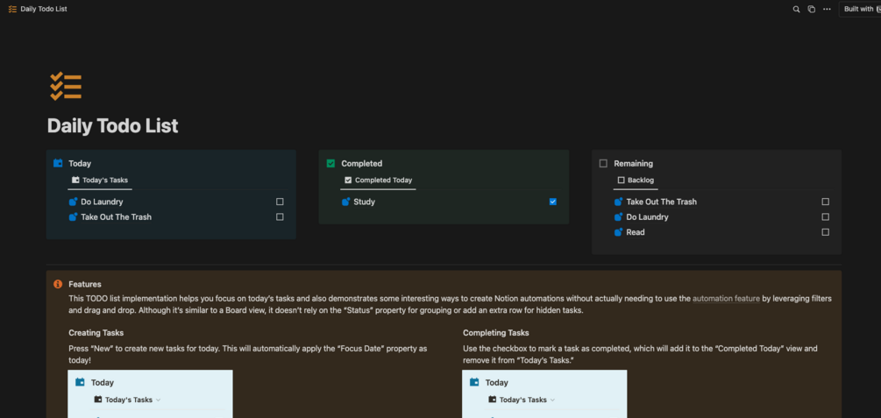Click the task icon next to Study
The width and height of the screenshot is (881, 418).
(346, 202)
